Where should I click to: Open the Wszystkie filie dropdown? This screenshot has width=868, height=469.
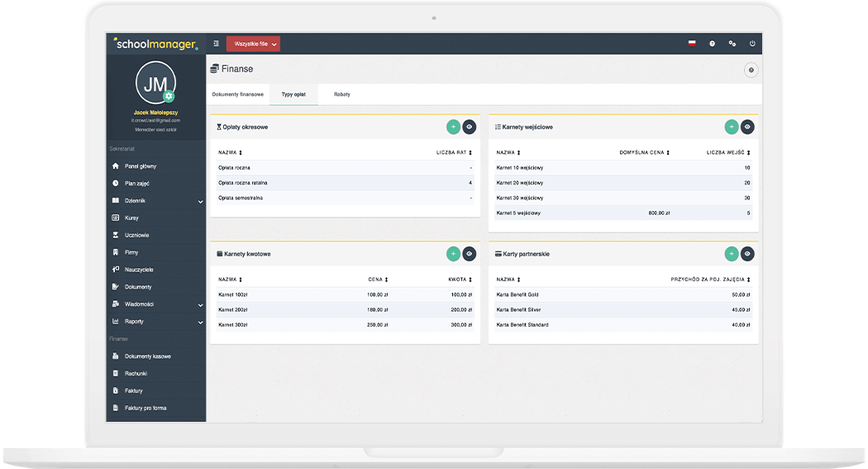[253, 44]
